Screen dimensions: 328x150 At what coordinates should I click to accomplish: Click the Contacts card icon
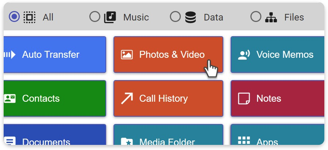click(x=10, y=98)
